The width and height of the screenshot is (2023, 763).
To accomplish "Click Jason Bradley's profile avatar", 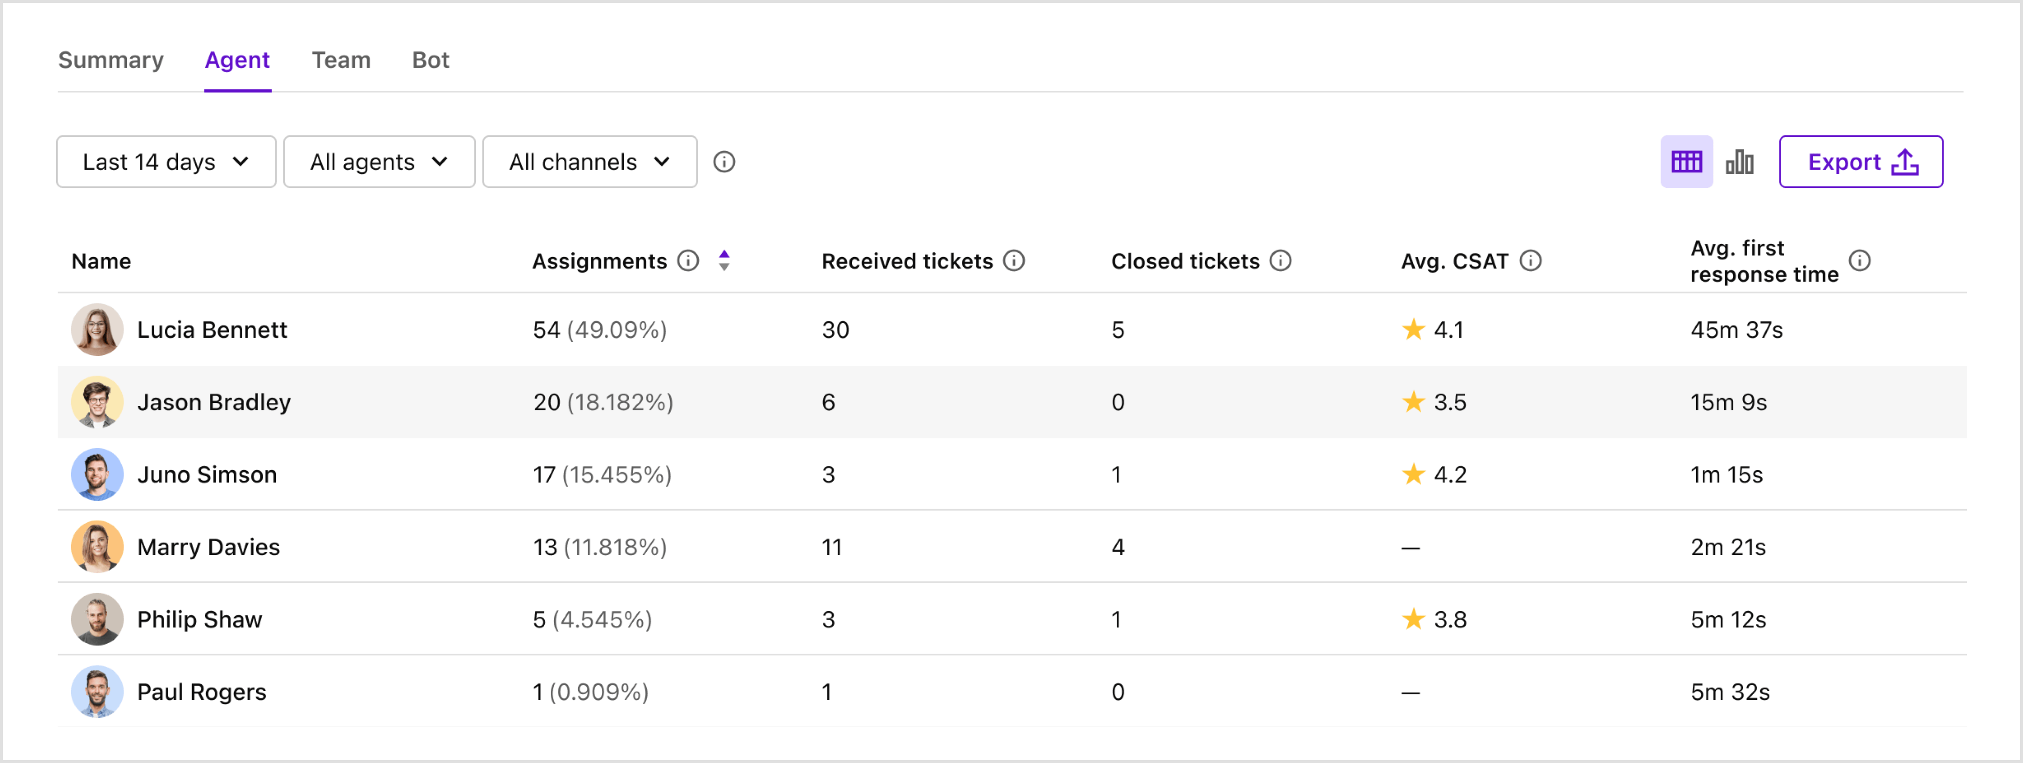I will 97,401.
